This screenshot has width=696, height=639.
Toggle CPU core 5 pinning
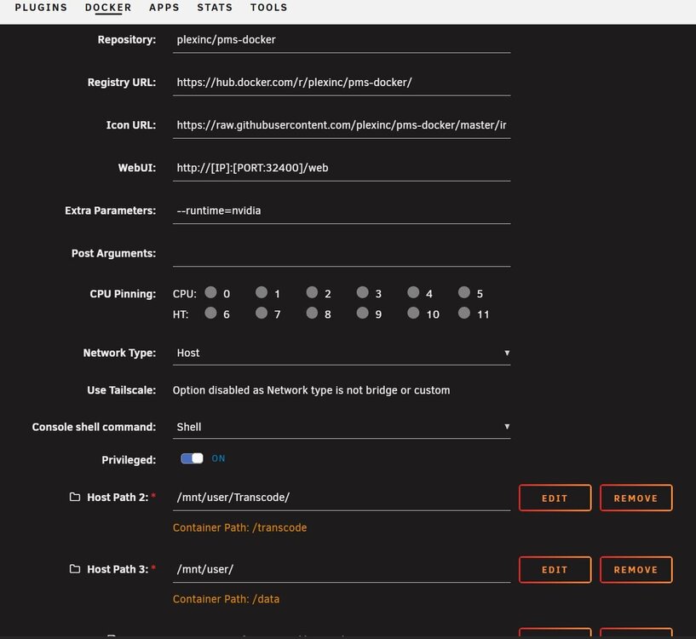[x=463, y=292]
